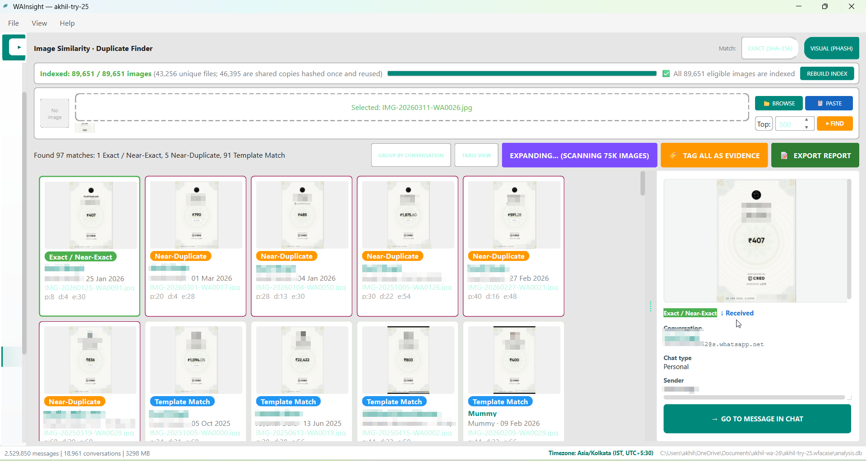866x461 pixels.
Task: Click 'Indexed: 89,651 / 89,651 images' text
Action: click(x=96, y=73)
